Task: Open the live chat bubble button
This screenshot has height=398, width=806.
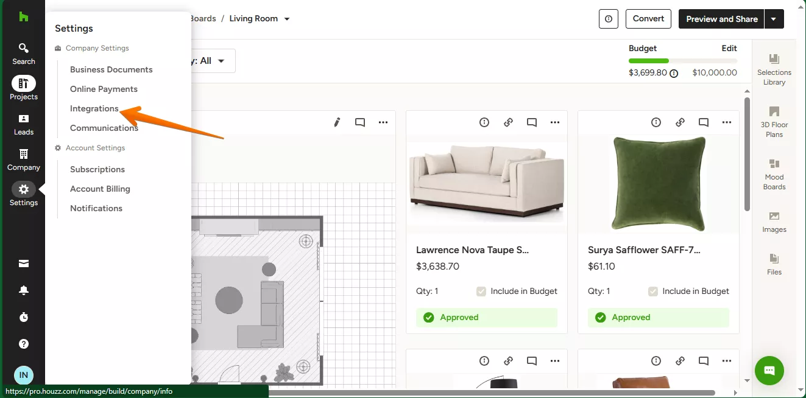Action: 769,371
